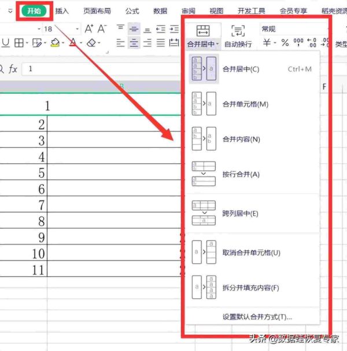Increase the indent level
The height and width of the screenshot is (351, 347).
click(174, 28)
